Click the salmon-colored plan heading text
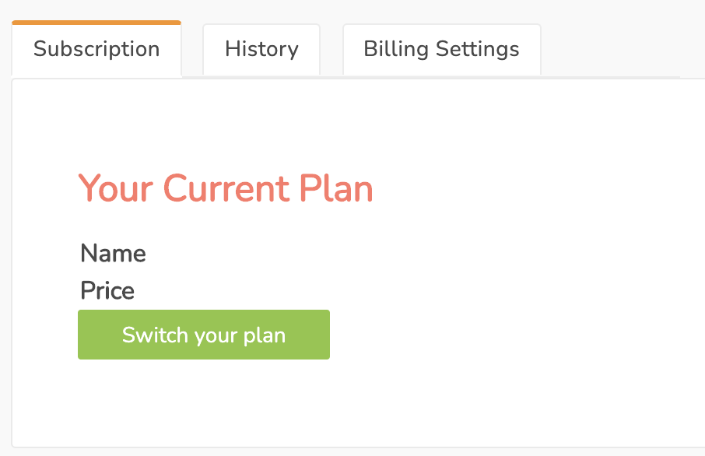 [x=226, y=188]
